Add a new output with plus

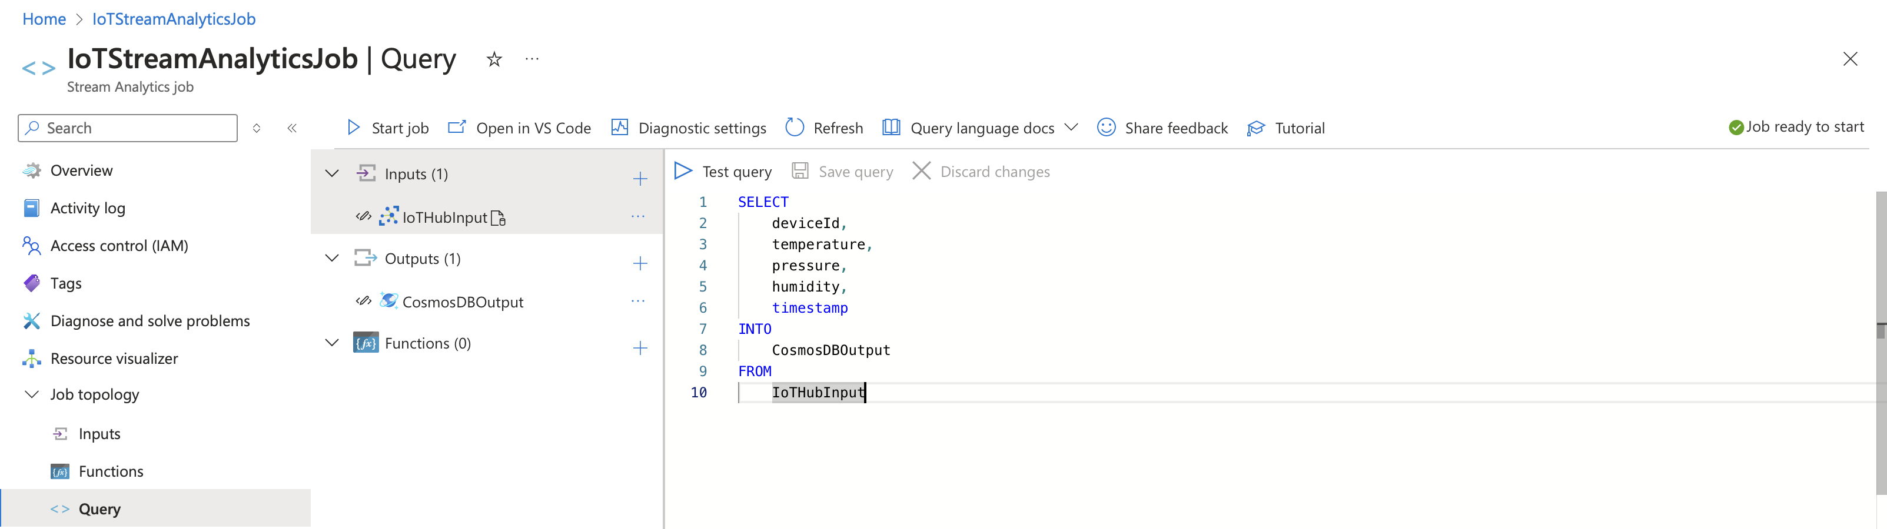click(x=640, y=263)
